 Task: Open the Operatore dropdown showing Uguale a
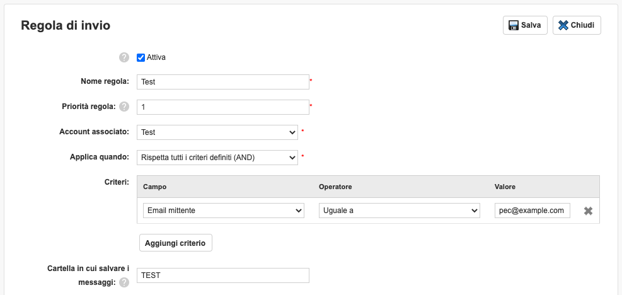(x=400, y=211)
